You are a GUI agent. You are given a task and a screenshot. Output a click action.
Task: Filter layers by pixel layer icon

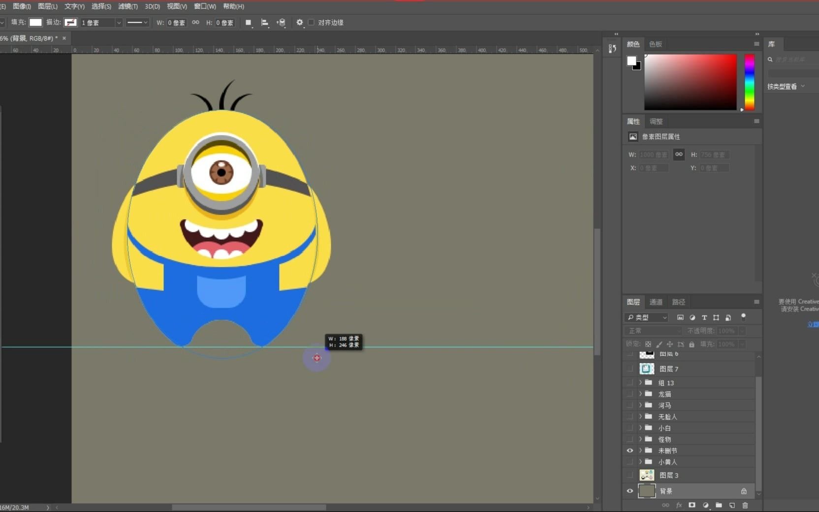[680, 318]
